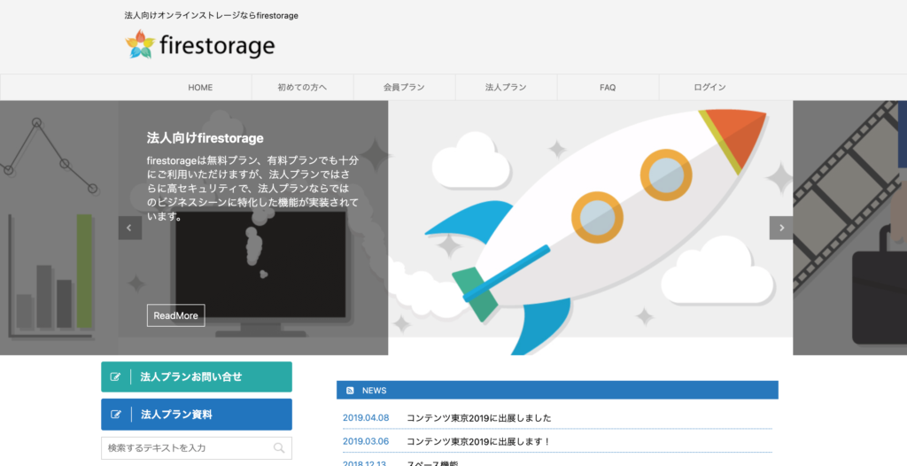The height and width of the screenshot is (466, 907).
Task: Focus the 検索するテキストを入力 search field
Action: [x=197, y=448]
